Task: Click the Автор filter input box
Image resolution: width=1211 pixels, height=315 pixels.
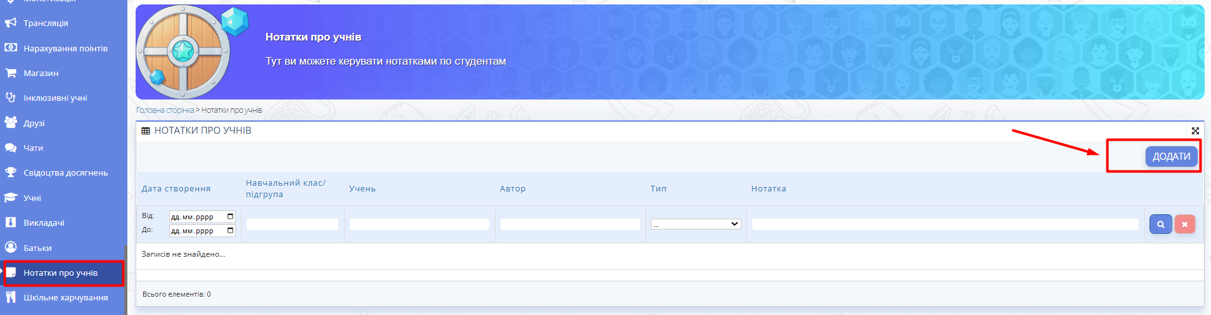Action: (570, 224)
